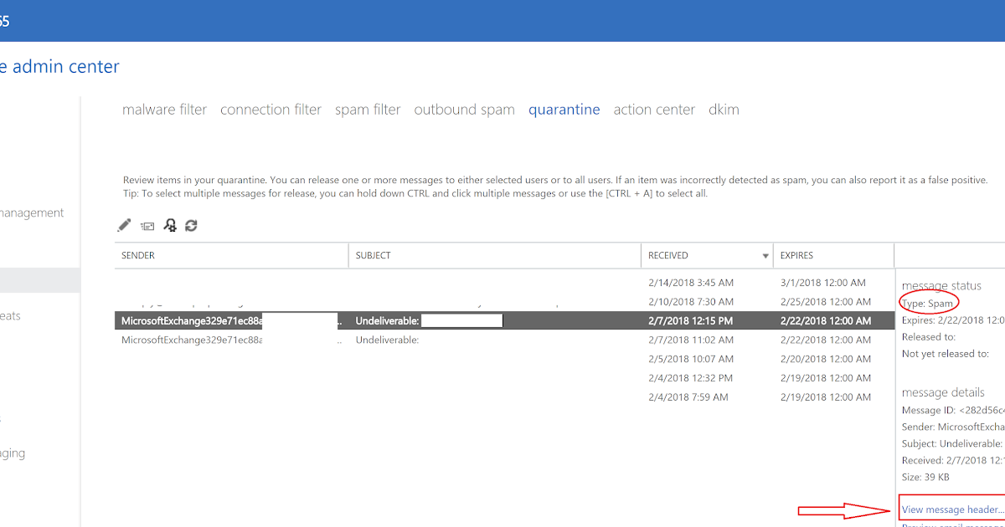The height and width of the screenshot is (527, 1005).
Task: View the outbound spam tab
Action: coord(464,109)
